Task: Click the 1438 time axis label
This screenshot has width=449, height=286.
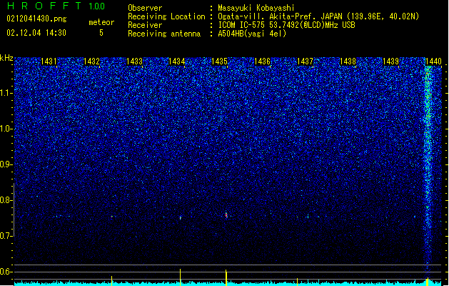Action: point(348,61)
